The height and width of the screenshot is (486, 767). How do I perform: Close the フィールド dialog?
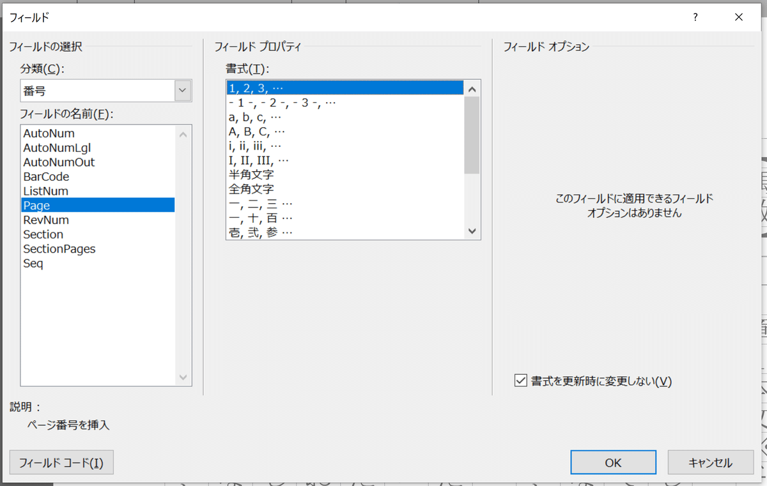tap(739, 17)
